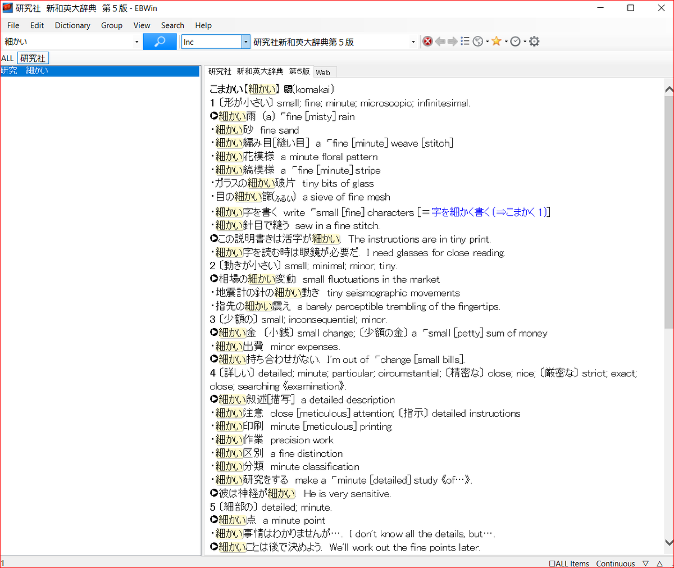Click 'He is very sensitive.'
The image size is (674, 568).
(348, 494)
